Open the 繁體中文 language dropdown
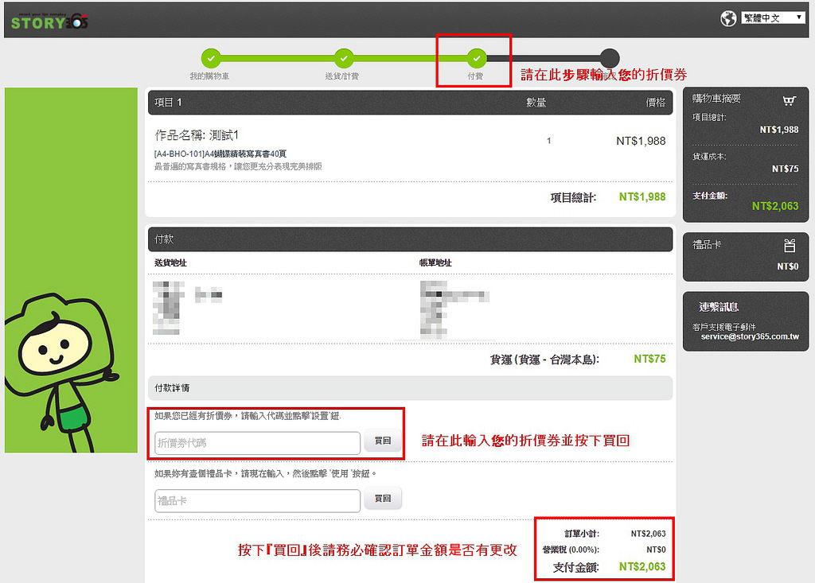 773,17
